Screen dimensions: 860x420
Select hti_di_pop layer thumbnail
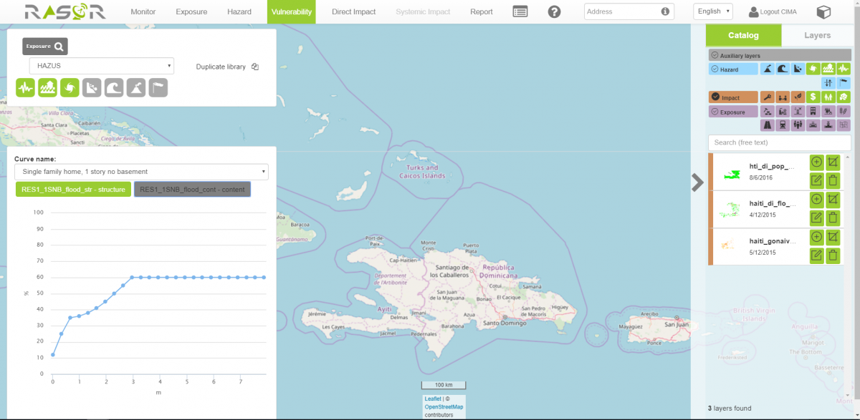[x=731, y=175]
